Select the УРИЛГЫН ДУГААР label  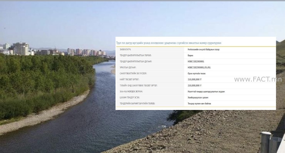tap(128, 68)
